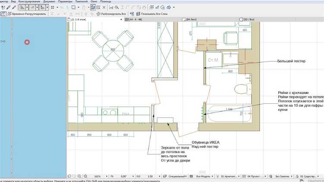Open the Параметры menu
This screenshot has width=324, height=182.
click(65, 1)
